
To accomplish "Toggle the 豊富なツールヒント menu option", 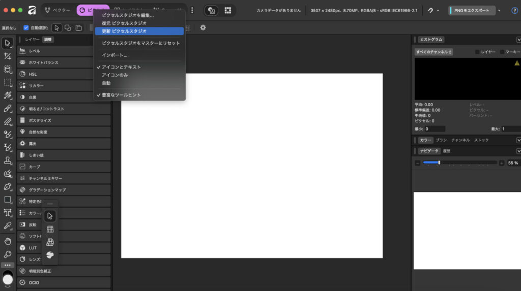I will (x=121, y=95).
